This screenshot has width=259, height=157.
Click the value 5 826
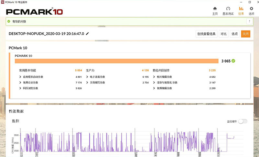79,88
